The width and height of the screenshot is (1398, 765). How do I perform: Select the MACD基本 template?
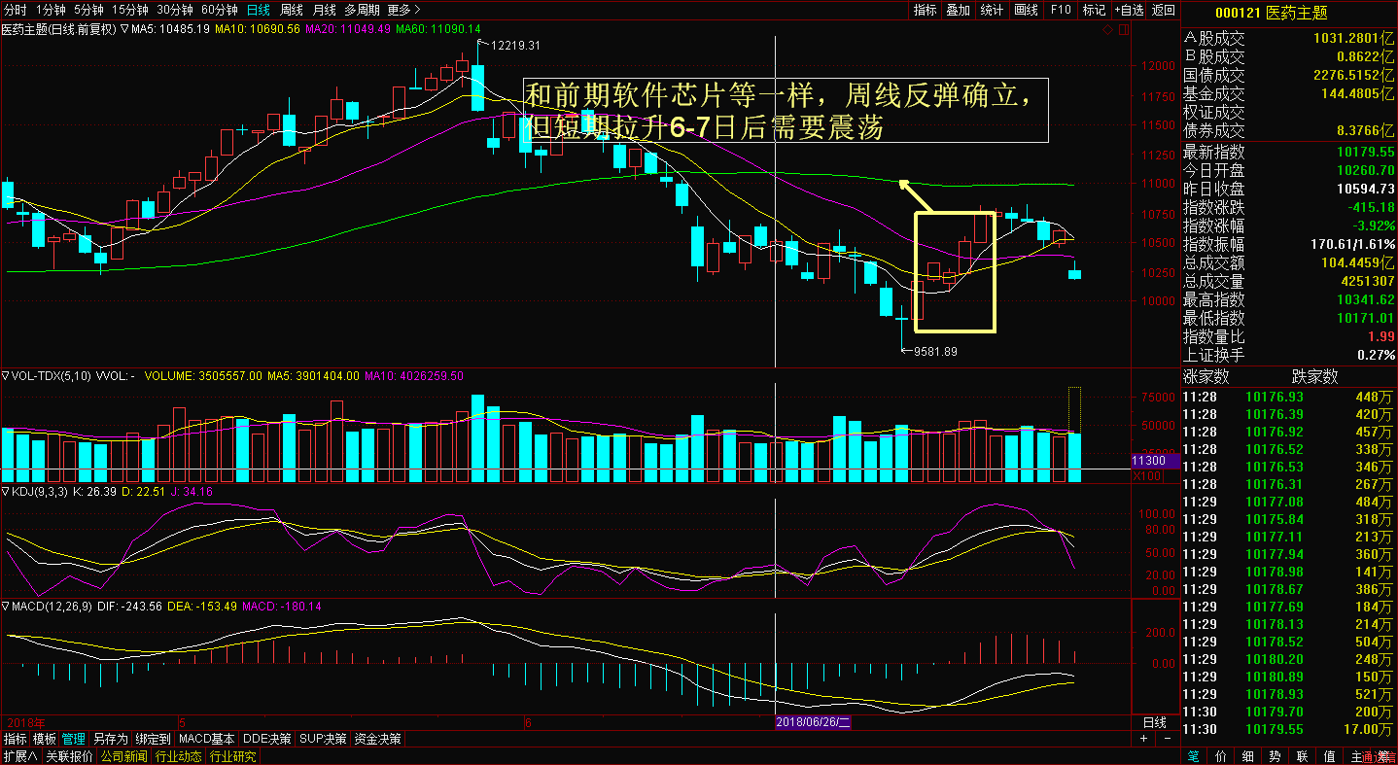pyautogui.click(x=206, y=739)
